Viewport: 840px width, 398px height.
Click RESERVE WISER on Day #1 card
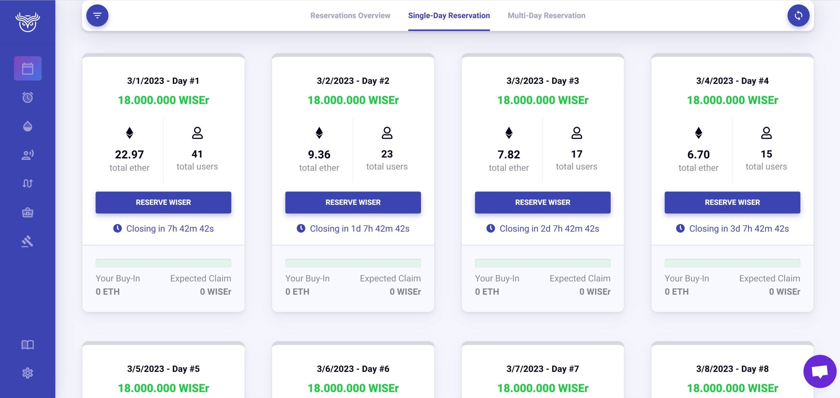click(x=163, y=202)
